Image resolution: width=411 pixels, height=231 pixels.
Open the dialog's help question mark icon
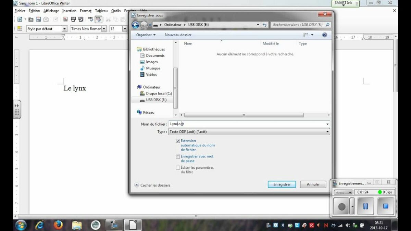pyautogui.click(x=324, y=35)
